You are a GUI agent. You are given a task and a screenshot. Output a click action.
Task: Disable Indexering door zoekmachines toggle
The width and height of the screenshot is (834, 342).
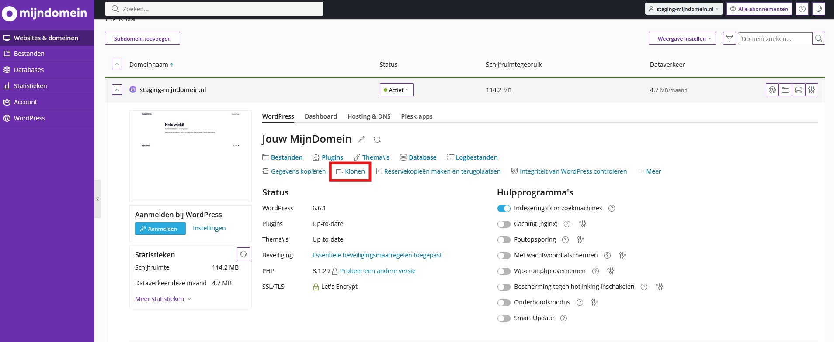coord(504,209)
